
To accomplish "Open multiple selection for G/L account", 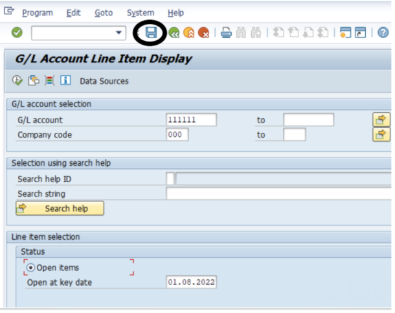I will coord(381,120).
